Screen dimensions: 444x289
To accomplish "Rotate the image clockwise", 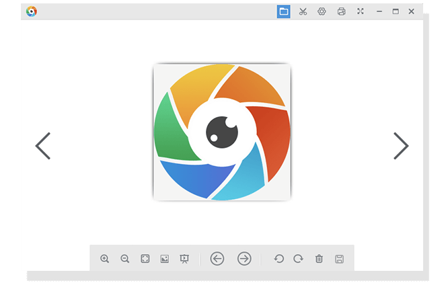I will [x=299, y=259].
